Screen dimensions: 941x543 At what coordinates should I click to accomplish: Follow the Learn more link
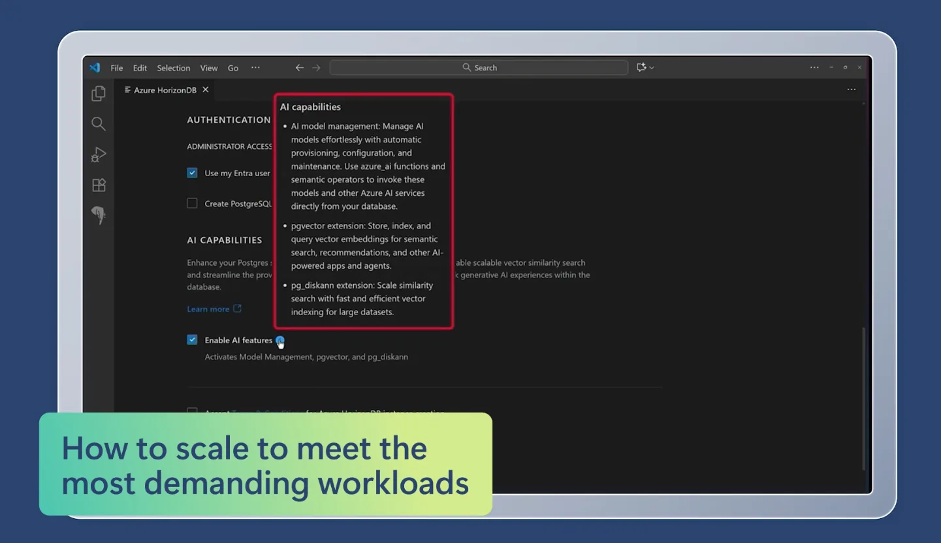pos(208,309)
